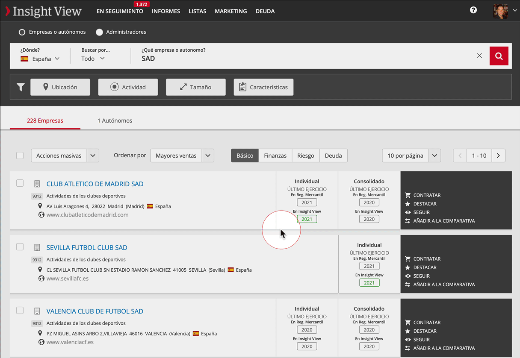
Task: Click the previous results page arrow
Action: tap(460, 156)
